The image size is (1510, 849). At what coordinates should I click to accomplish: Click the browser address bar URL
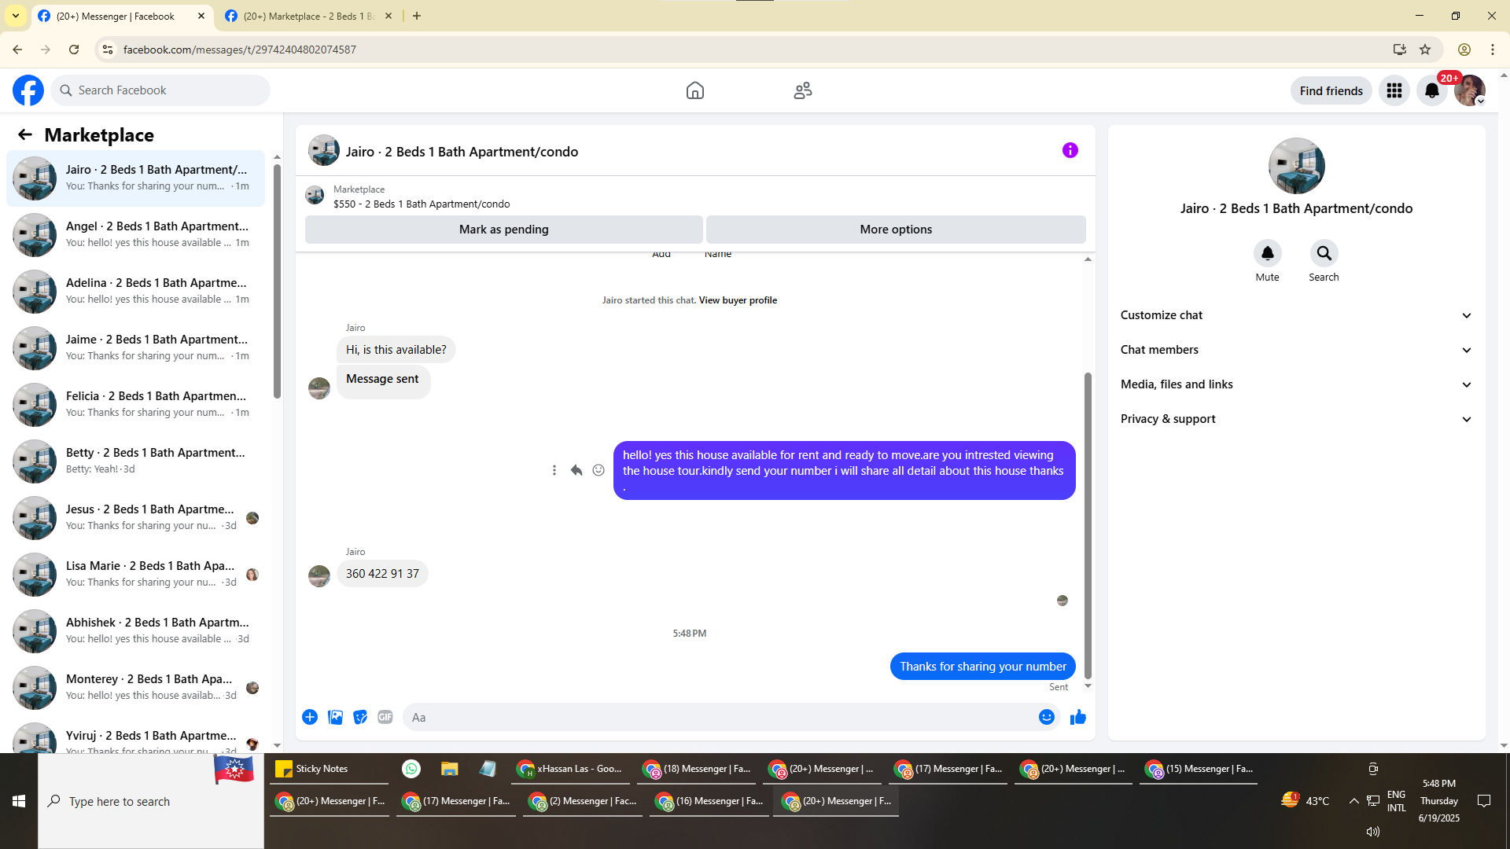tap(240, 50)
